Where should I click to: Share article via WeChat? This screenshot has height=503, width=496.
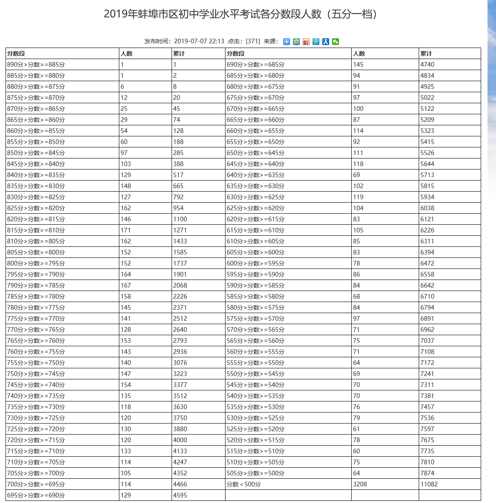pyautogui.click(x=335, y=42)
